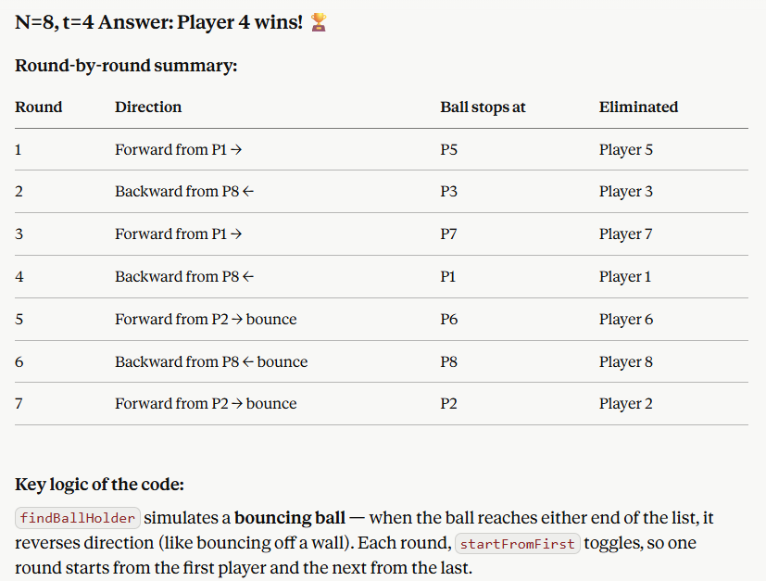Click the Round column header
This screenshot has height=581, width=766.
pyautogui.click(x=39, y=107)
